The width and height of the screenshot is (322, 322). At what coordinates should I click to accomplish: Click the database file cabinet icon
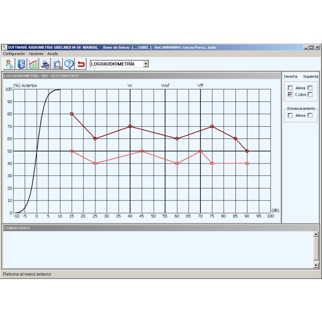click(22, 64)
